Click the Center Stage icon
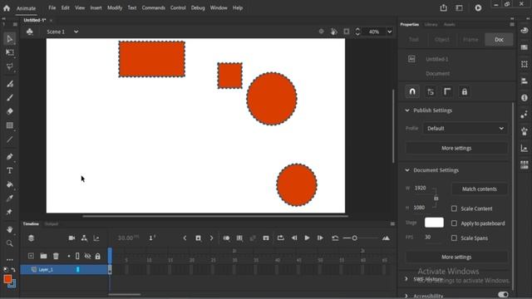The width and height of the screenshot is (532, 299). coord(321,32)
